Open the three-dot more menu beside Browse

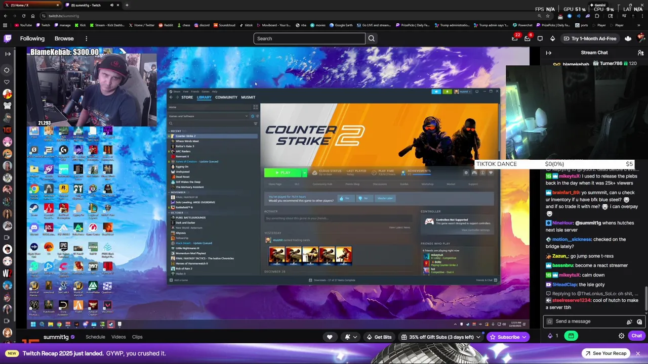point(86,38)
